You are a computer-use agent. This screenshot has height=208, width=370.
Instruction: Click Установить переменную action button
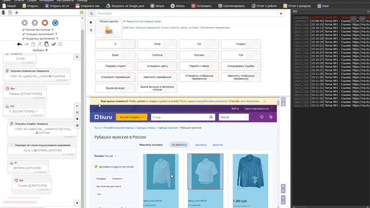click(116, 77)
